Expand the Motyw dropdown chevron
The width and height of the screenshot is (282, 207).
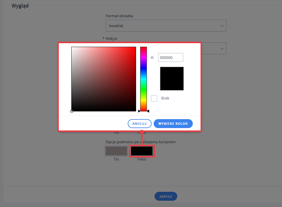point(222,48)
